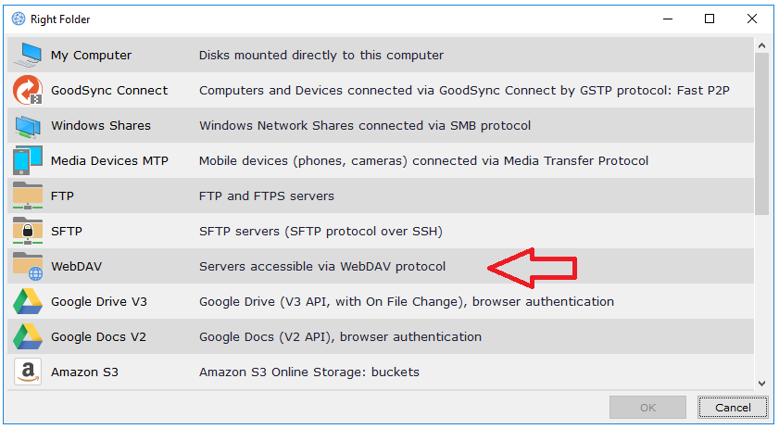779x429 pixels.
Task: Click the My Computer monitor icon
Action: 28,56
